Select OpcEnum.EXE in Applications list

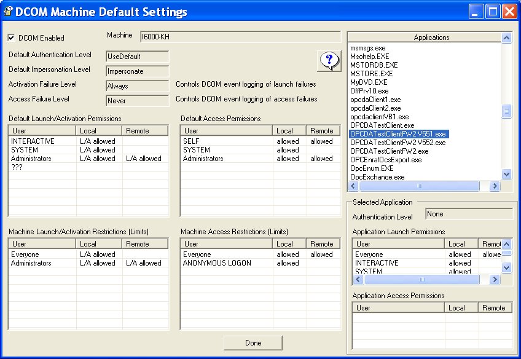372,168
